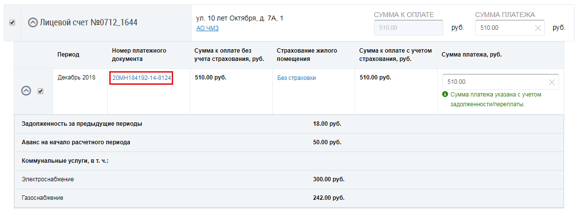Select the Без страховки insurance option
Screen dimensions: 577x212
click(296, 78)
